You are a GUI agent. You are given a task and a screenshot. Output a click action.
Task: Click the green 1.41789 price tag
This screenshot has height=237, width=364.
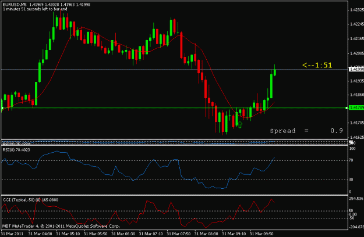(356, 107)
